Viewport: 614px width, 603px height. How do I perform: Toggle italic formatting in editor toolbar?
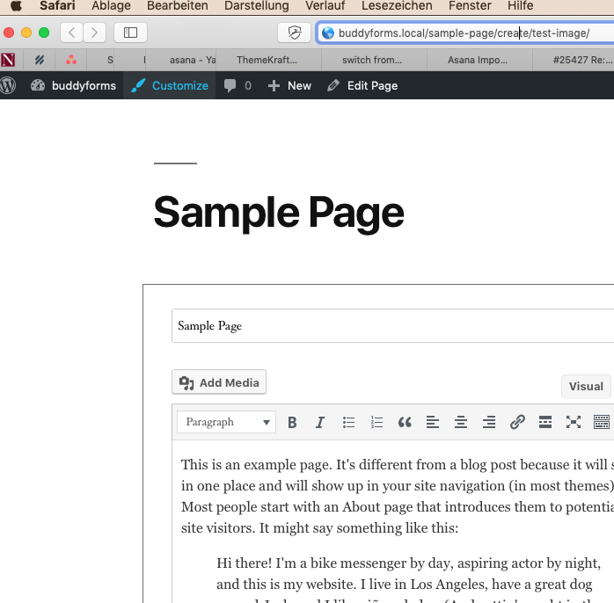pos(320,422)
